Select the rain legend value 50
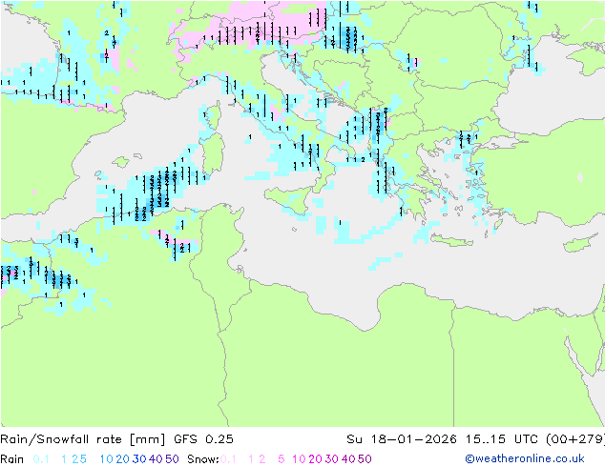Image resolution: width=605 pixels, height=467 pixels. pyautogui.click(x=172, y=459)
